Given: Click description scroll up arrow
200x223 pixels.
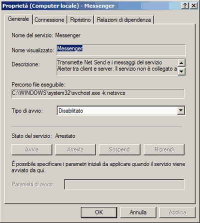Looking at the screenshot, I should 181,63.
